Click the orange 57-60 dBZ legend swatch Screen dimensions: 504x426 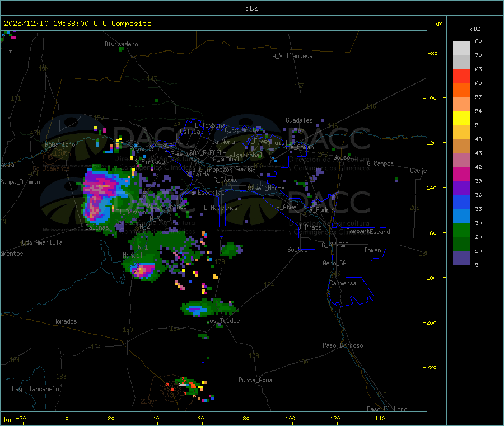(461, 90)
